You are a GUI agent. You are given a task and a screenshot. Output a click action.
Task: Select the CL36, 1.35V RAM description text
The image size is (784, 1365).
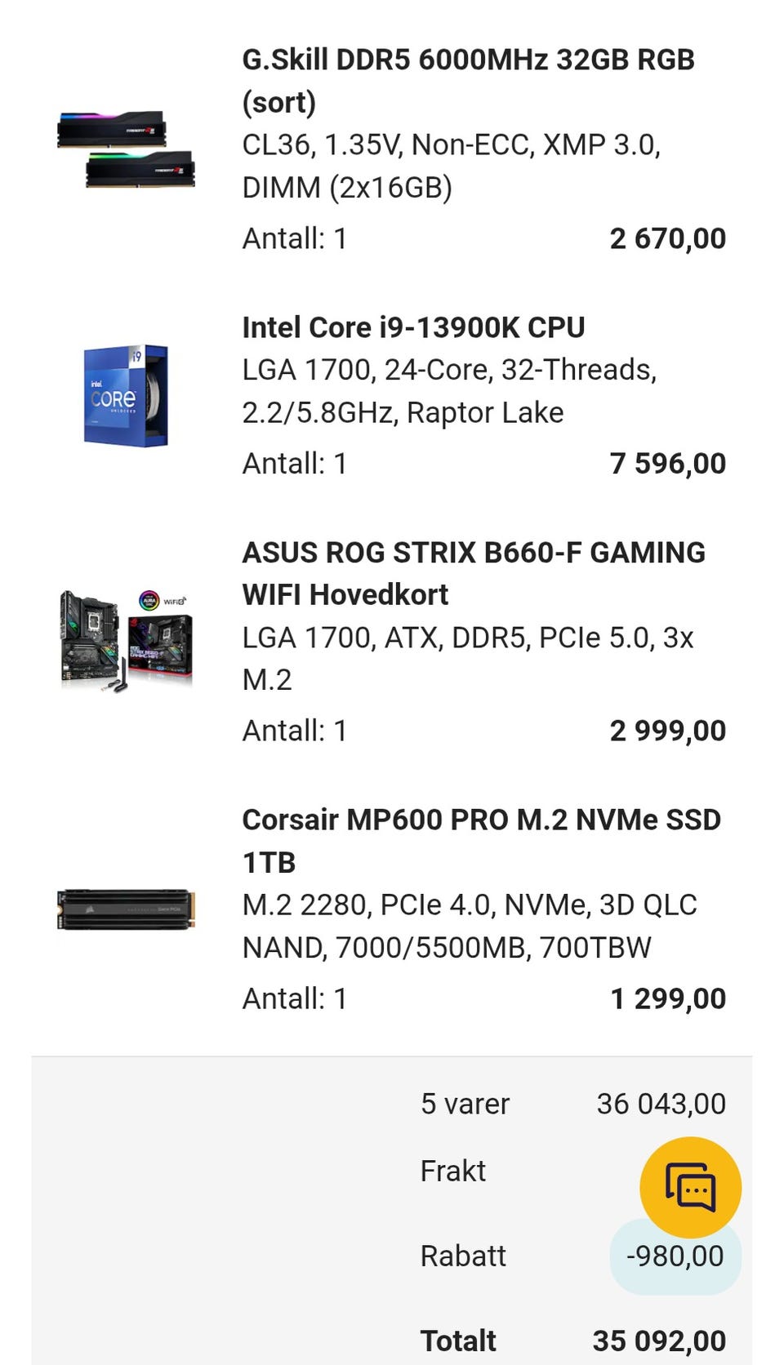[x=451, y=166]
